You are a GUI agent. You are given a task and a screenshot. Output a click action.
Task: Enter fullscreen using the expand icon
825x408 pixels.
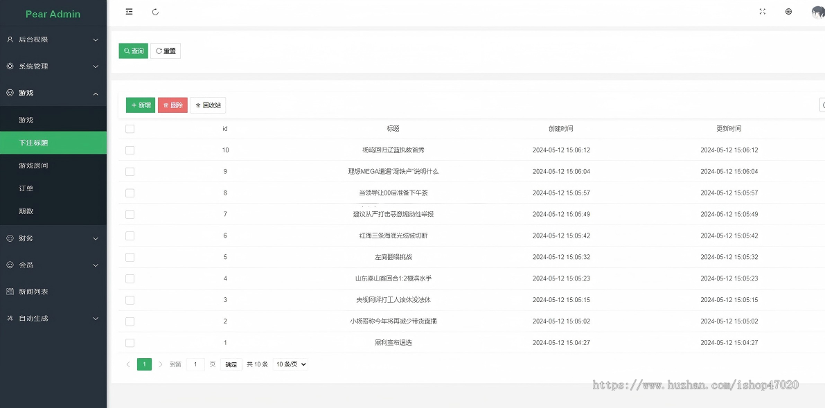[763, 12]
